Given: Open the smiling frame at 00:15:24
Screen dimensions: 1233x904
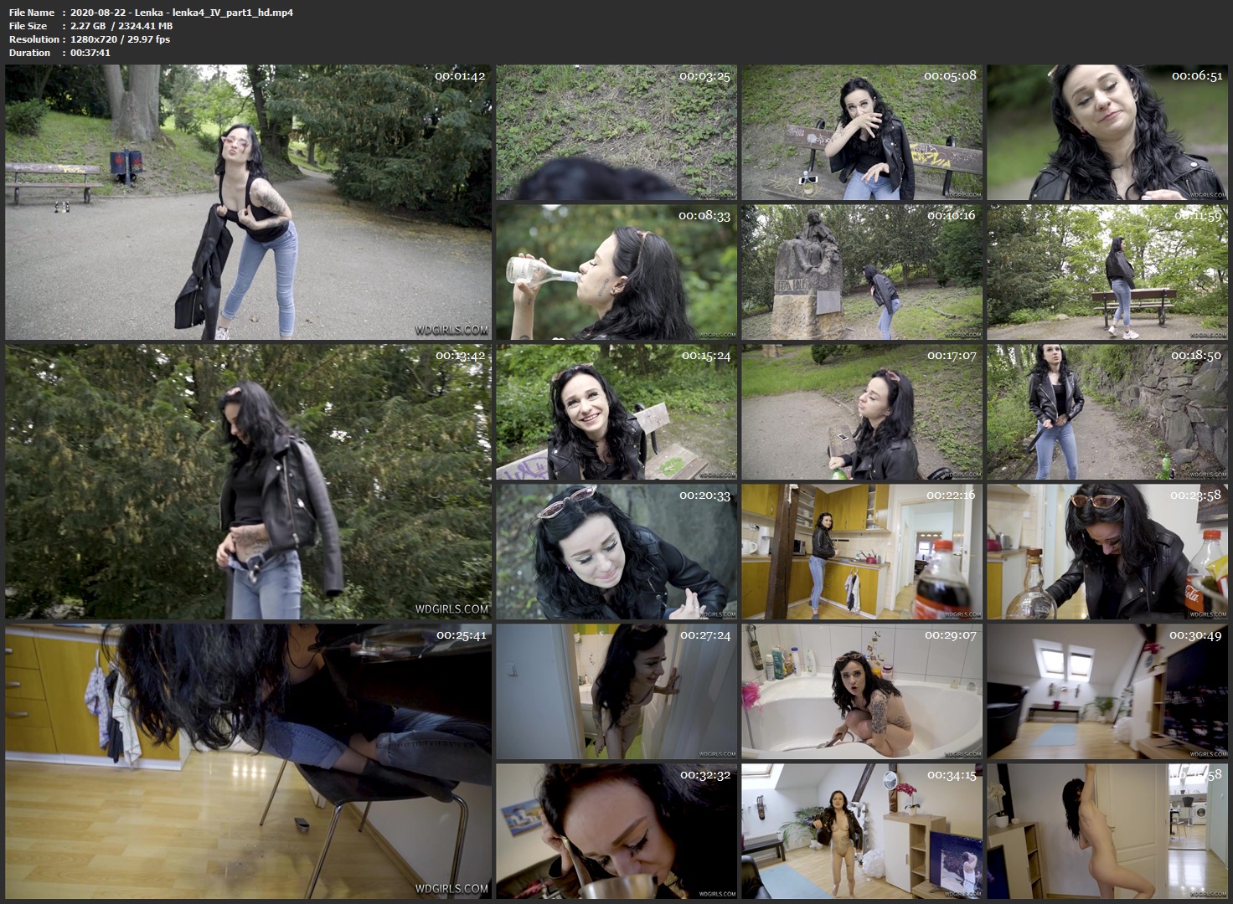Looking at the screenshot, I should pos(616,412).
